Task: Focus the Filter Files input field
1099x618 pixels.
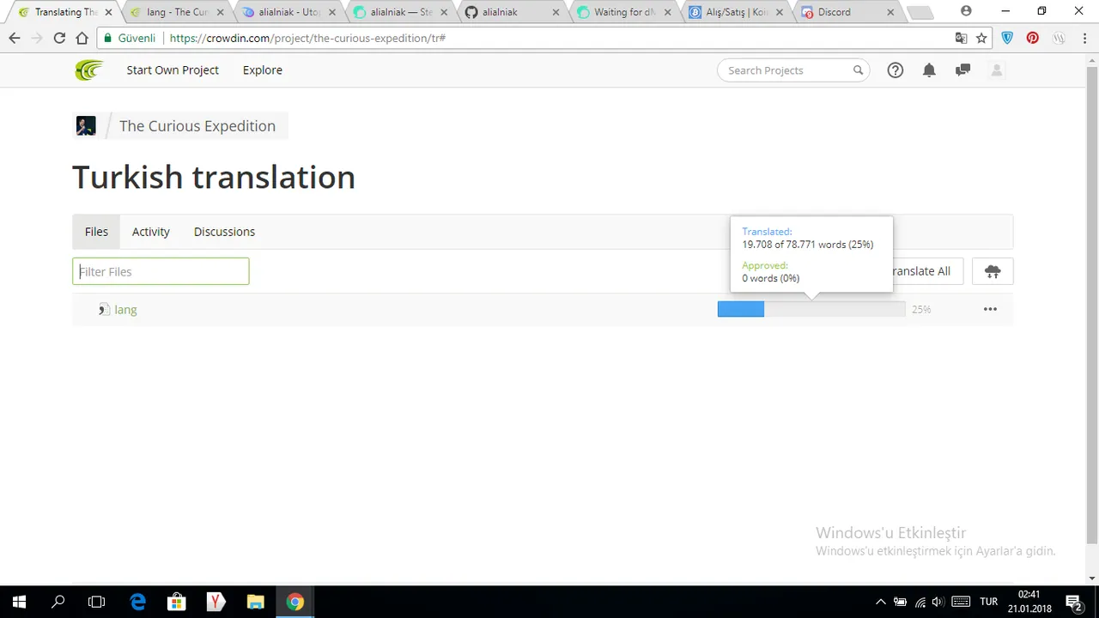Action: click(161, 271)
